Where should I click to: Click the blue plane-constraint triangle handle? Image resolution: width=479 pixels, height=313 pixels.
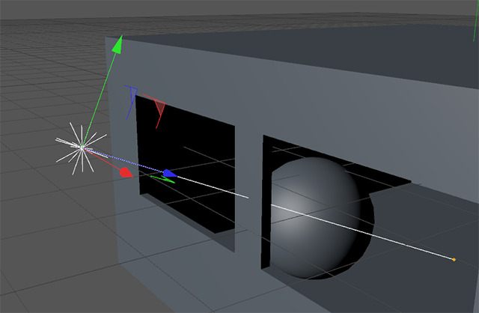132,103
